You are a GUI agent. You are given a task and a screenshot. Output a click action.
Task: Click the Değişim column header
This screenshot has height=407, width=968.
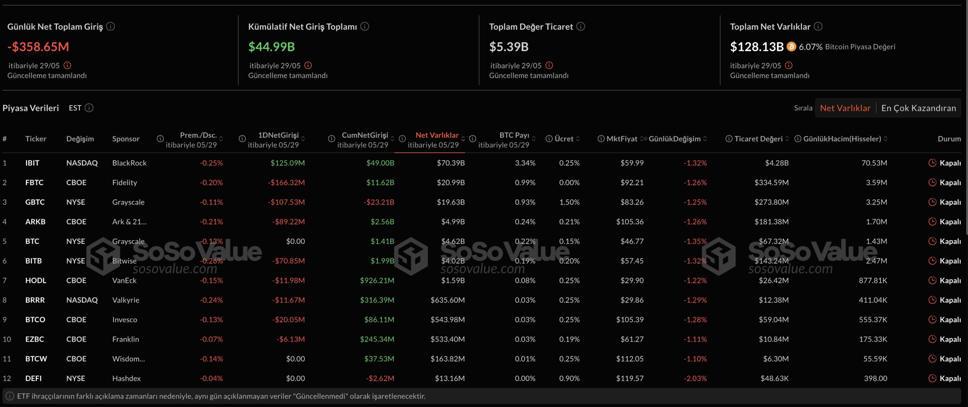pos(80,139)
